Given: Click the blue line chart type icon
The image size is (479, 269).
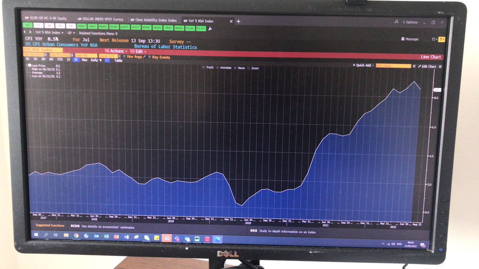Looking at the screenshot, I should coord(107,60).
